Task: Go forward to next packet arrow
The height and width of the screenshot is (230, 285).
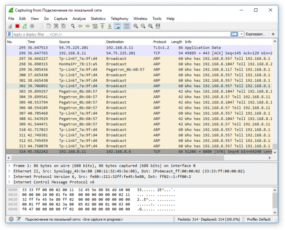Action: (88, 26)
